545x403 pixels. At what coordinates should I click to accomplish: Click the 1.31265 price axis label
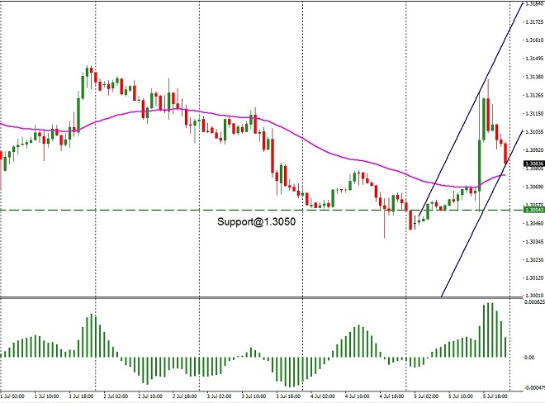(534, 95)
